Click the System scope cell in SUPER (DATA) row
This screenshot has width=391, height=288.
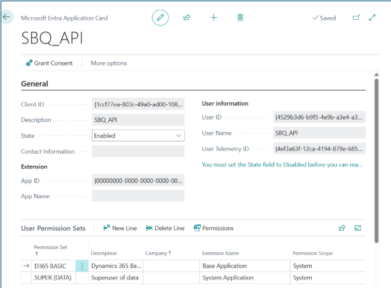(328, 278)
